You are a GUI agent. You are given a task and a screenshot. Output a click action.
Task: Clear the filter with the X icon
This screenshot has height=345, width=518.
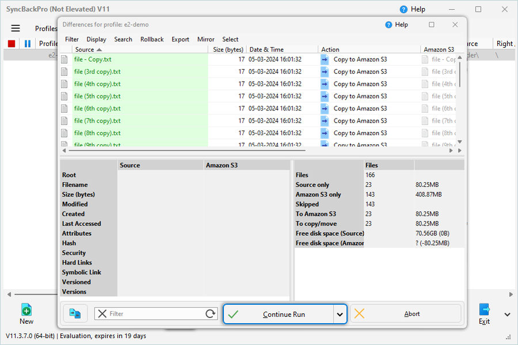[x=102, y=313]
